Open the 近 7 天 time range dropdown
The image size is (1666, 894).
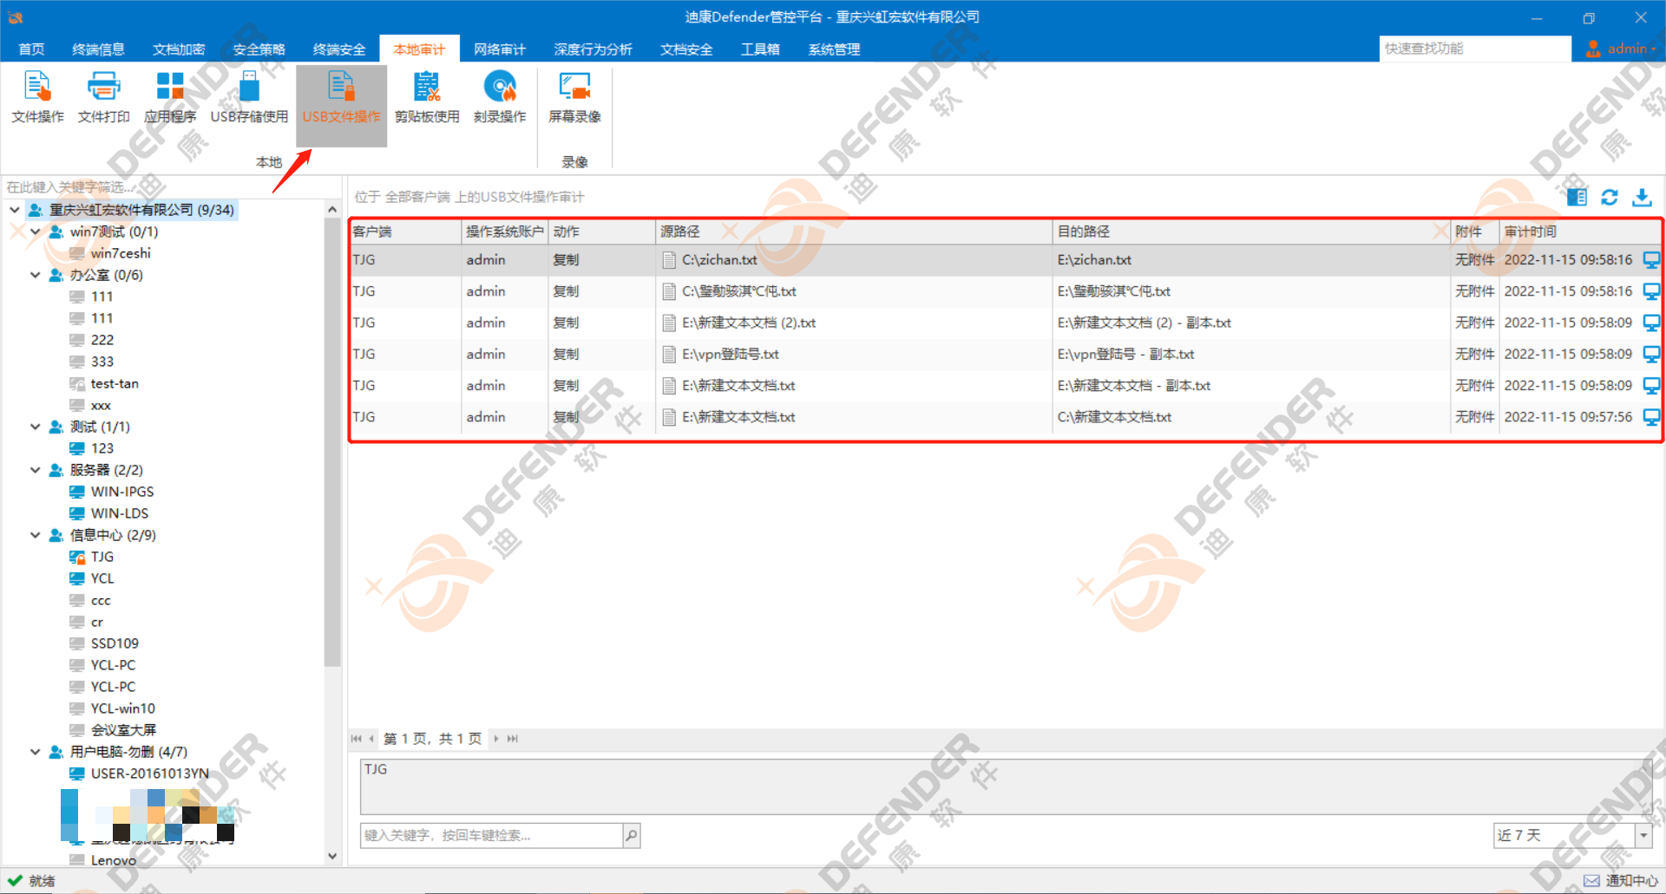click(x=1643, y=836)
